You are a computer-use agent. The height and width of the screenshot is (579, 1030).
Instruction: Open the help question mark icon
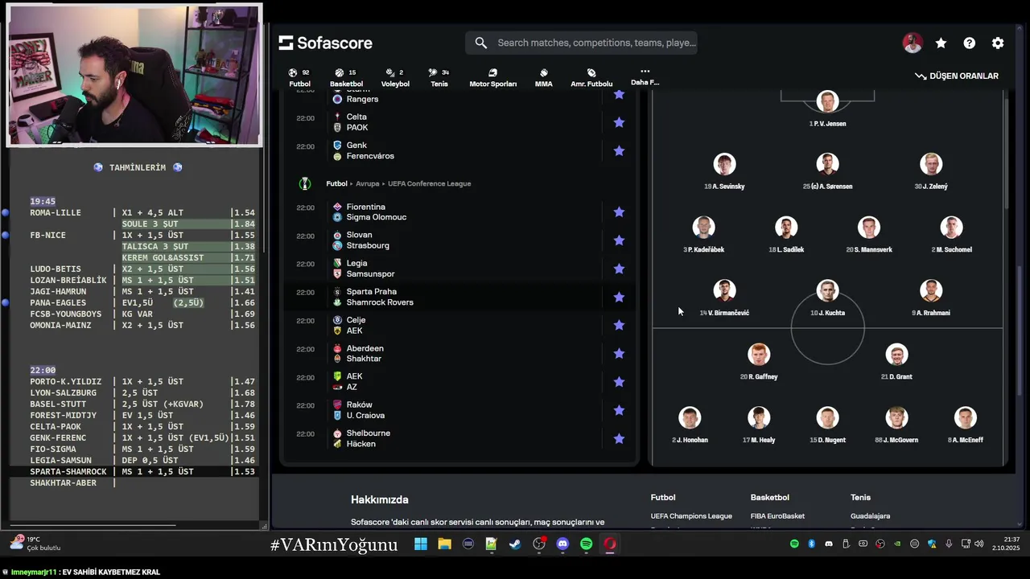pyautogui.click(x=970, y=43)
